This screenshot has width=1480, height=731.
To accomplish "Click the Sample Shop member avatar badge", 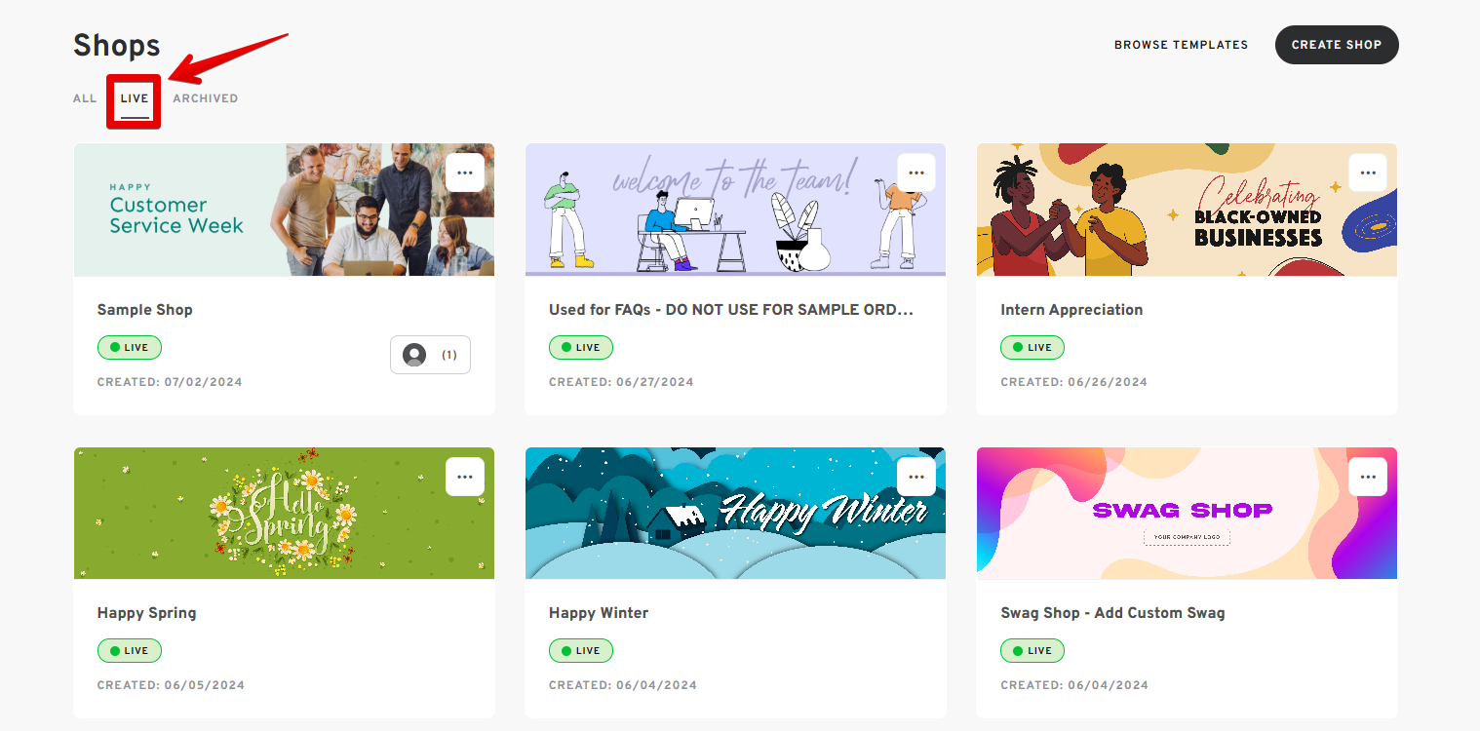I will coord(430,355).
